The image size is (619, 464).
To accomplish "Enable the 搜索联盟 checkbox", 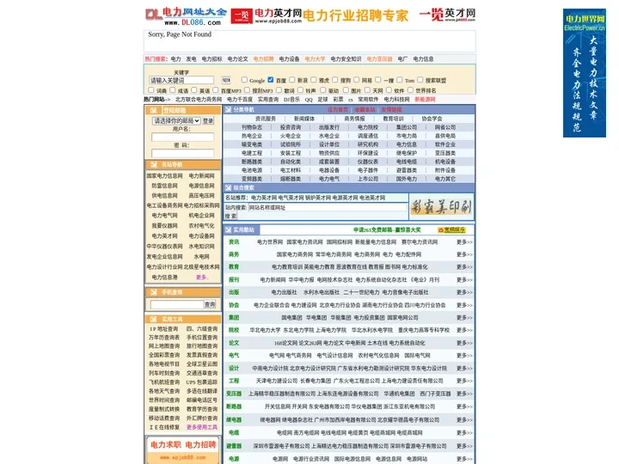I will 420,80.
